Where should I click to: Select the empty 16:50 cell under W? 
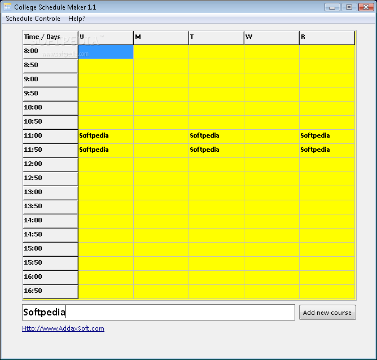pyautogui.click(x=271, y=292)
